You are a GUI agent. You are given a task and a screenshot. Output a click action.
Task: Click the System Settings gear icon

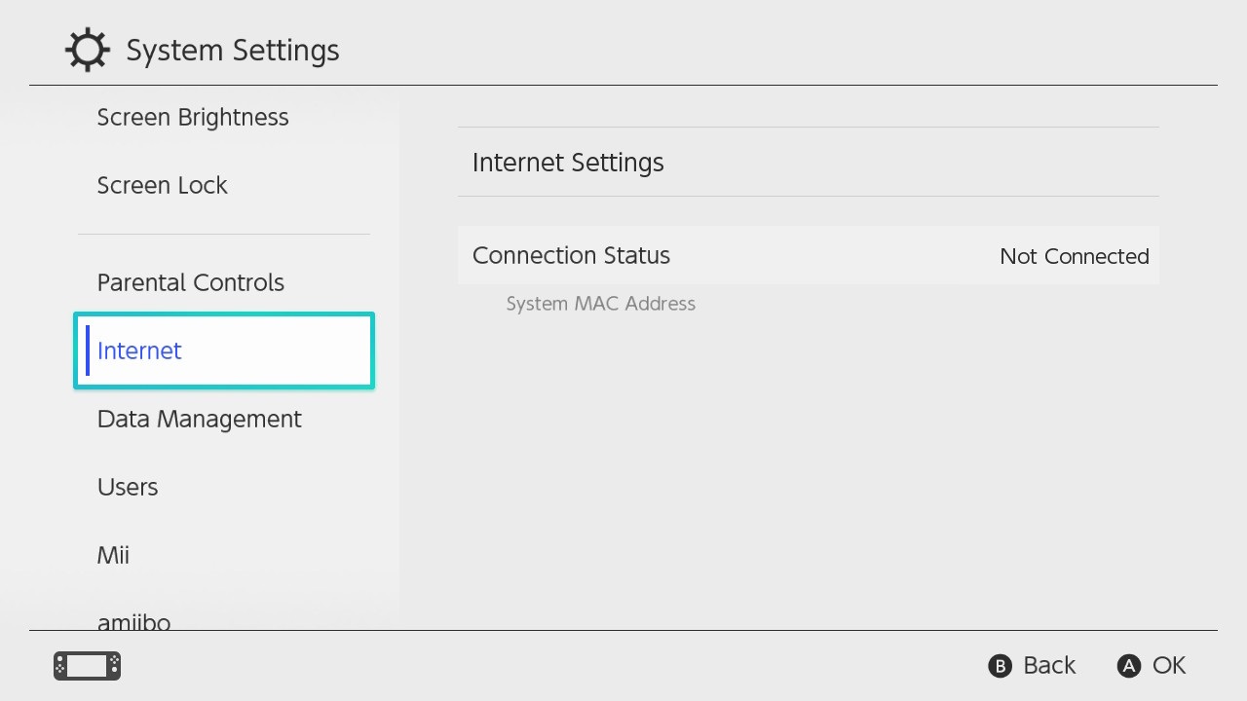click(87, 50)
